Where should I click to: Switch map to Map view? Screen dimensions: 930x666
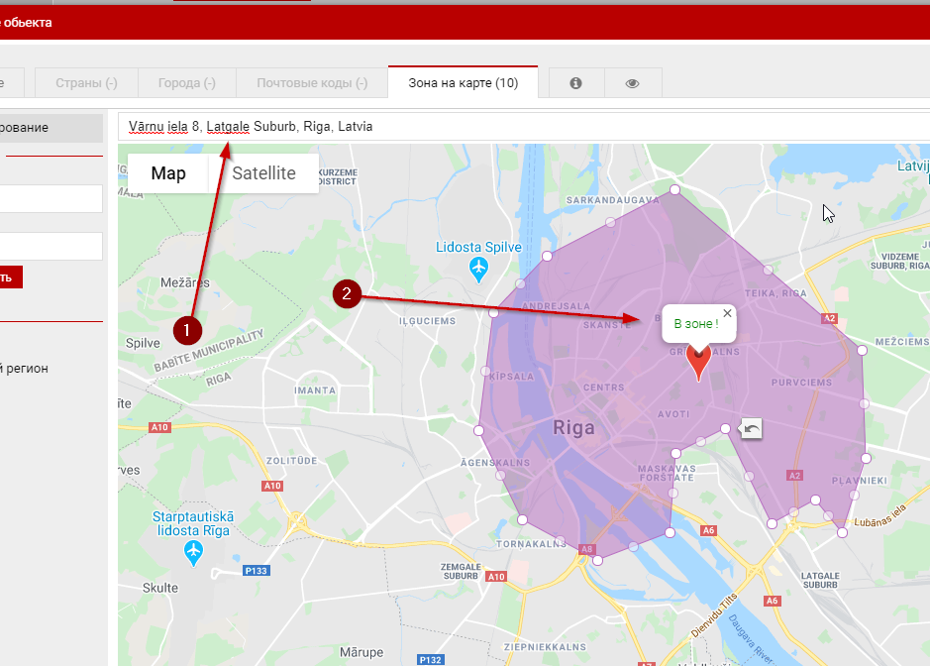click(168, 173)
